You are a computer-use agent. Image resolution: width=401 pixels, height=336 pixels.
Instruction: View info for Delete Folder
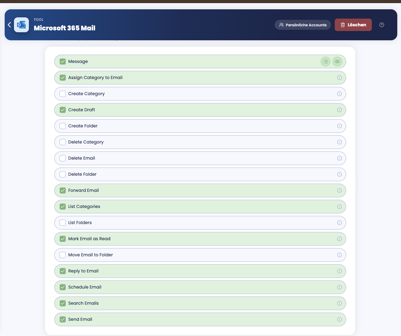coord(340,174)
